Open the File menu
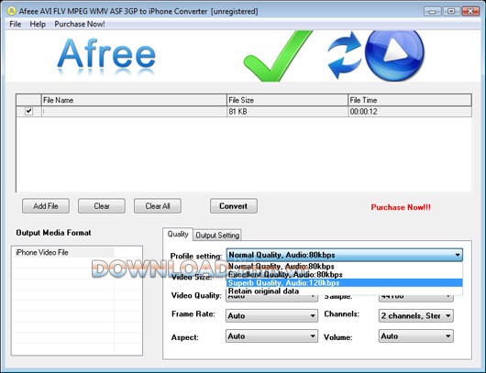The height and width of the screenshot is (373, 486). coord(16,24)
